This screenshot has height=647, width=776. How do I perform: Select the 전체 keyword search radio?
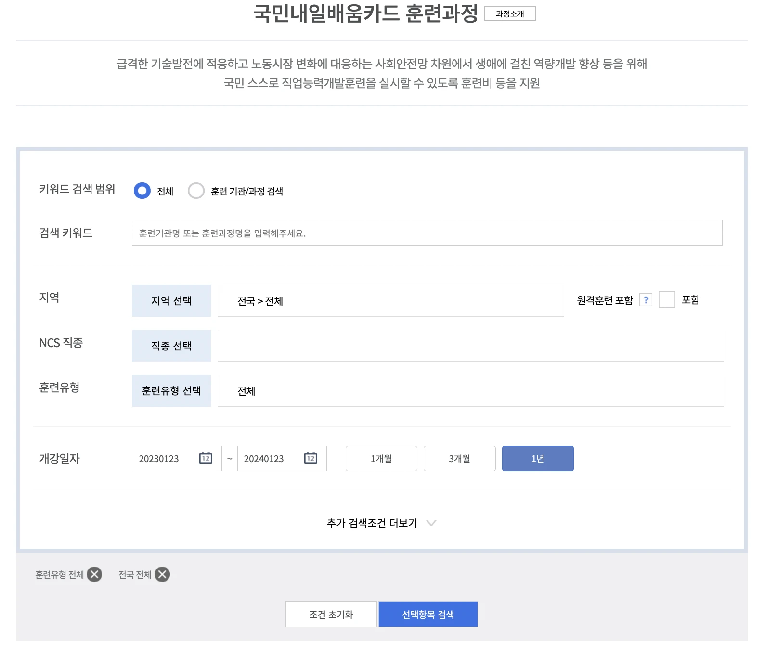pos(142,191)
